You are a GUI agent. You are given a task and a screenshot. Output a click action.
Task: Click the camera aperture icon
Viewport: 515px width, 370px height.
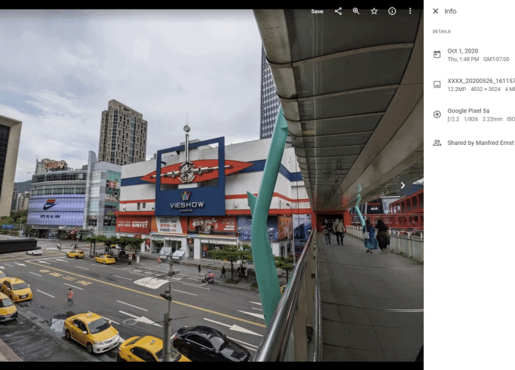437,114
